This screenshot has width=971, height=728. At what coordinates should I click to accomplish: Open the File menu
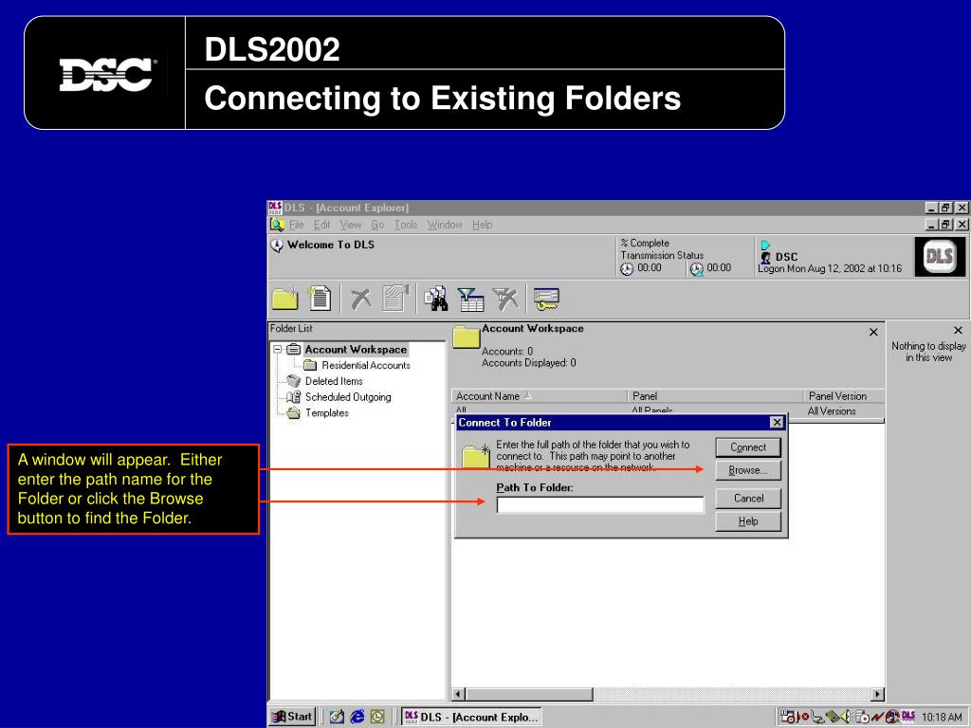point(297,225)
